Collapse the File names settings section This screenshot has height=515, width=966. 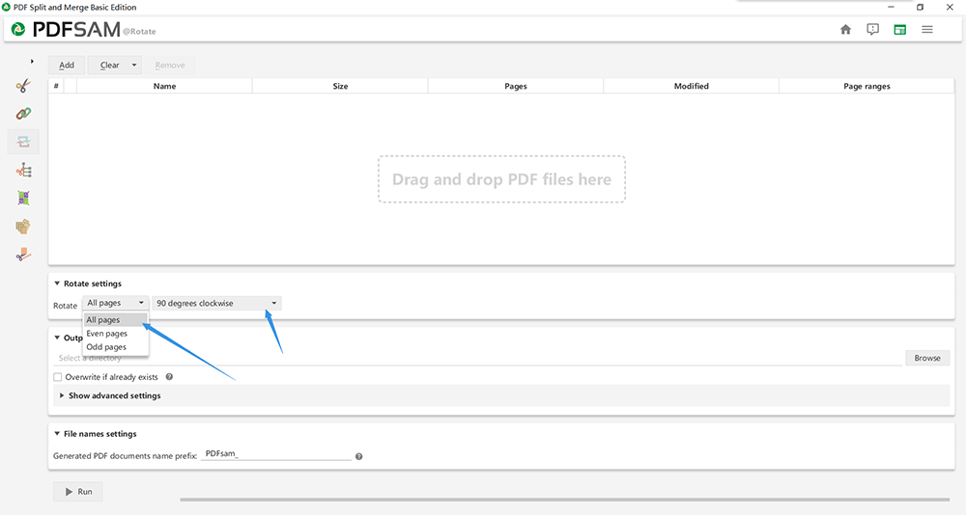(x=57, y=434)
